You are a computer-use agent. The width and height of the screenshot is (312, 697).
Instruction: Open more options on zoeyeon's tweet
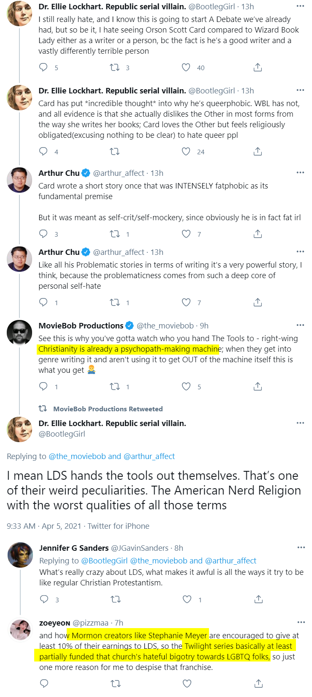coord(301,622)
